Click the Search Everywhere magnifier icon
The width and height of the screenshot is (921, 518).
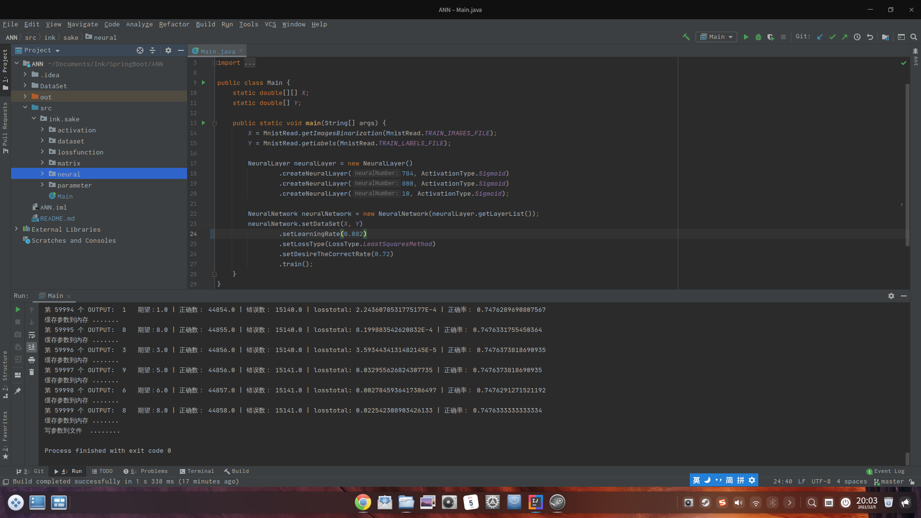[914, 37]
